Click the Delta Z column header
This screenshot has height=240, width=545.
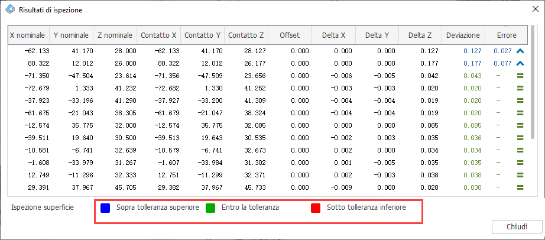tap(420, 35)
